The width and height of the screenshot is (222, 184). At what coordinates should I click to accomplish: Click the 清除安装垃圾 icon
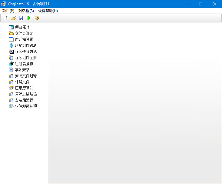(11, 94)
